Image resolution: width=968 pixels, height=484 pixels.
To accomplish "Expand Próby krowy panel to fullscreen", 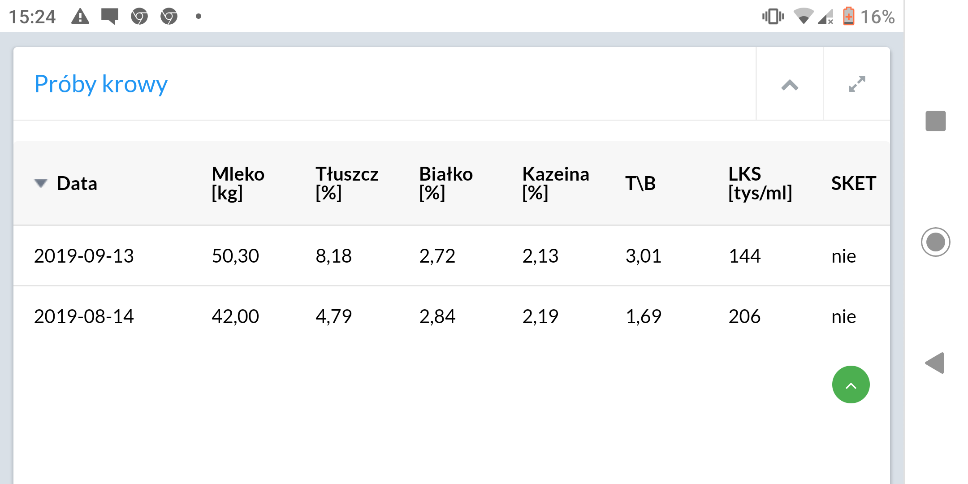I will pos(857,84).
